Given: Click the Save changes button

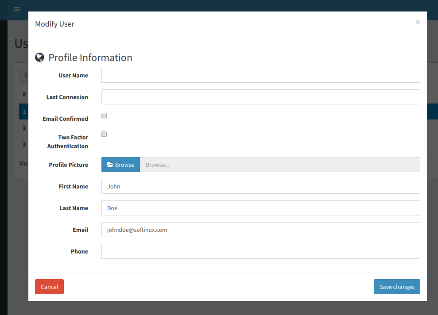Looking at the screenshot, I should pyautogui.click(x=397, y=287).
